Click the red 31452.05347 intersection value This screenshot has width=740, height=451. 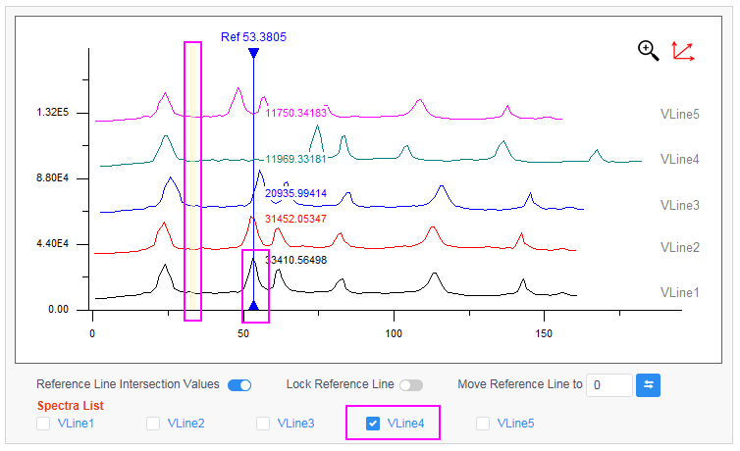(295, 219)
